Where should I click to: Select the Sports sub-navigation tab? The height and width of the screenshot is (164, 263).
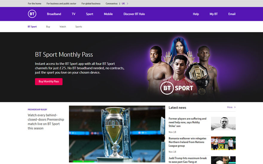tap(79, 27)
